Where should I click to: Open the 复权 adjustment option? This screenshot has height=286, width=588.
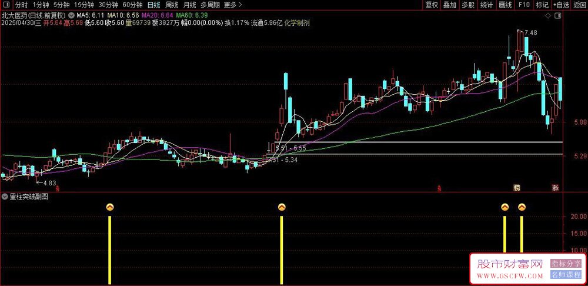[431, 5]
